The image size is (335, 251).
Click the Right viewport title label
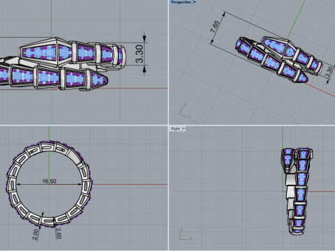[x=176, y=128]
